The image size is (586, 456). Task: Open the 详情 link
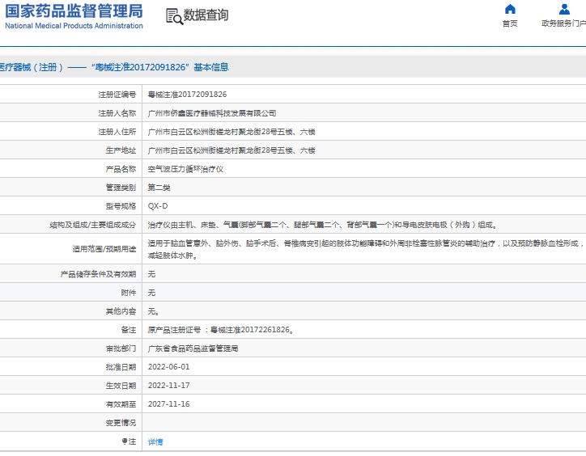155,441
